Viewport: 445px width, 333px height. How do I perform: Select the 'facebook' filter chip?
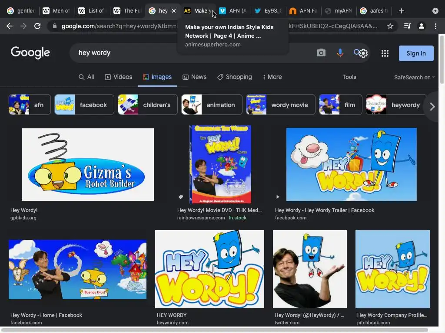[x=84, y=105]
